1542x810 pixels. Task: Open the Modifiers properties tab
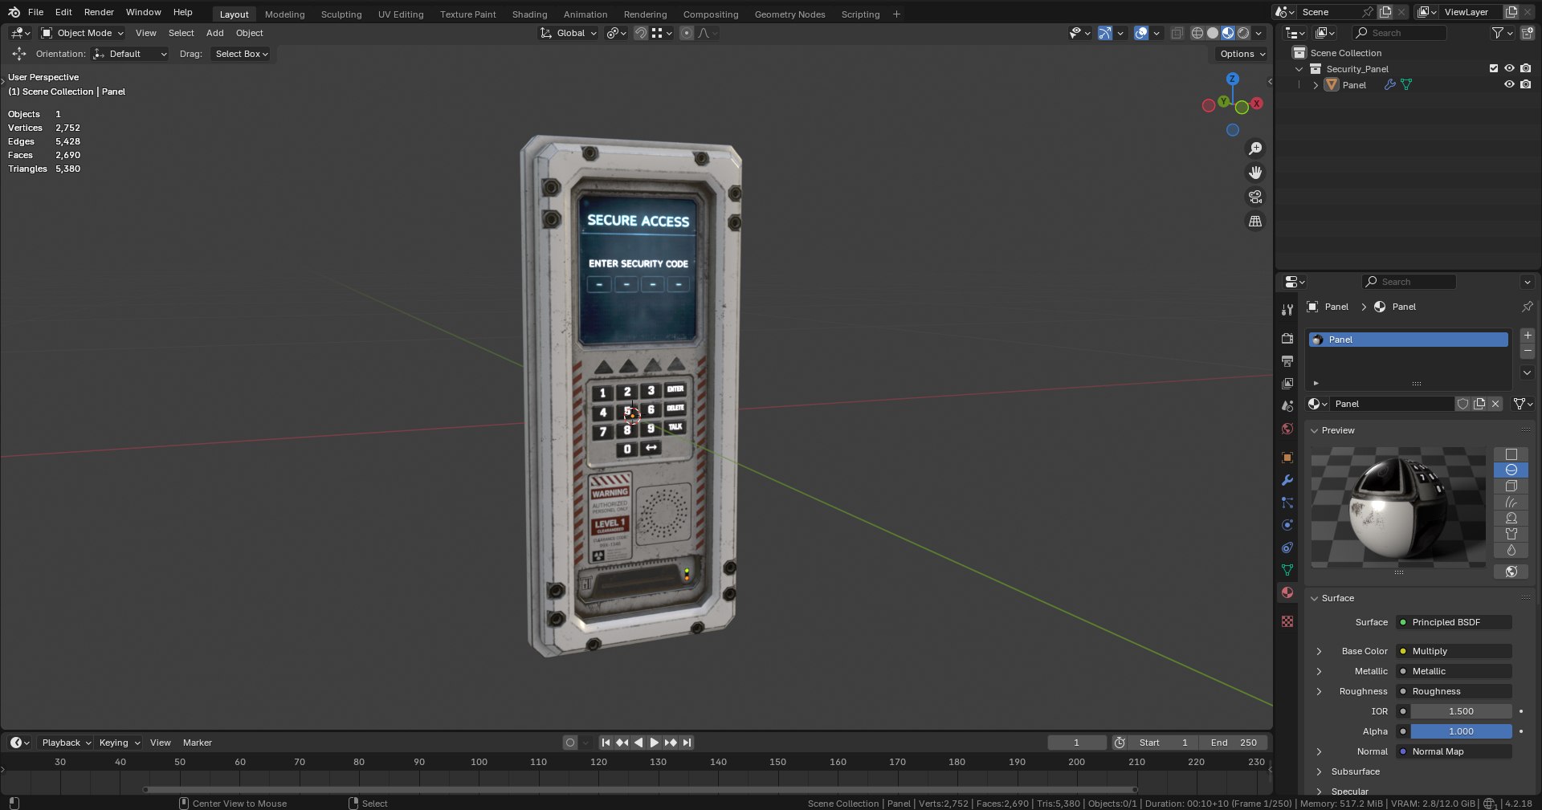tap(1287, 480)
